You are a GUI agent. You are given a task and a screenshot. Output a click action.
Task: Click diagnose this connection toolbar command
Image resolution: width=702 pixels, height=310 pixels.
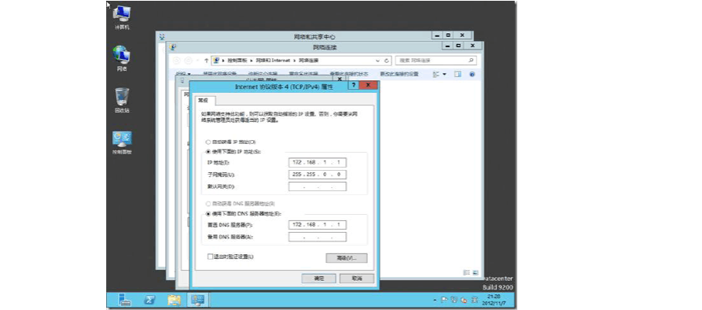(263, 74)
